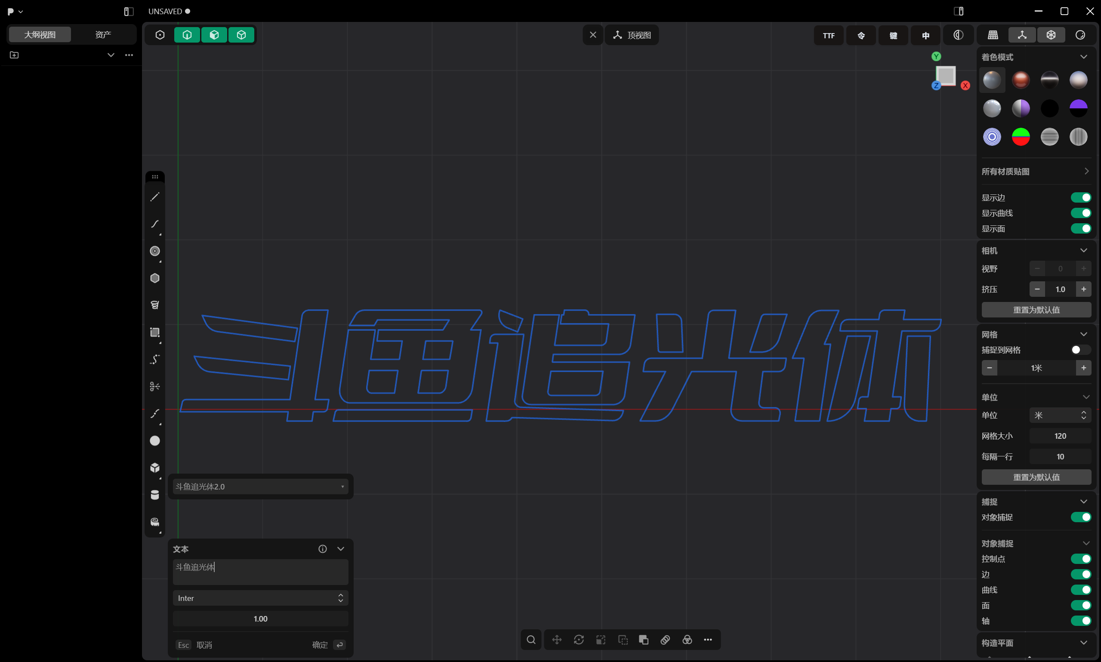Toggle 控制点 snapping switch
The width and height of the screenshot is (1101, 662).
(x=1080, y=558)
